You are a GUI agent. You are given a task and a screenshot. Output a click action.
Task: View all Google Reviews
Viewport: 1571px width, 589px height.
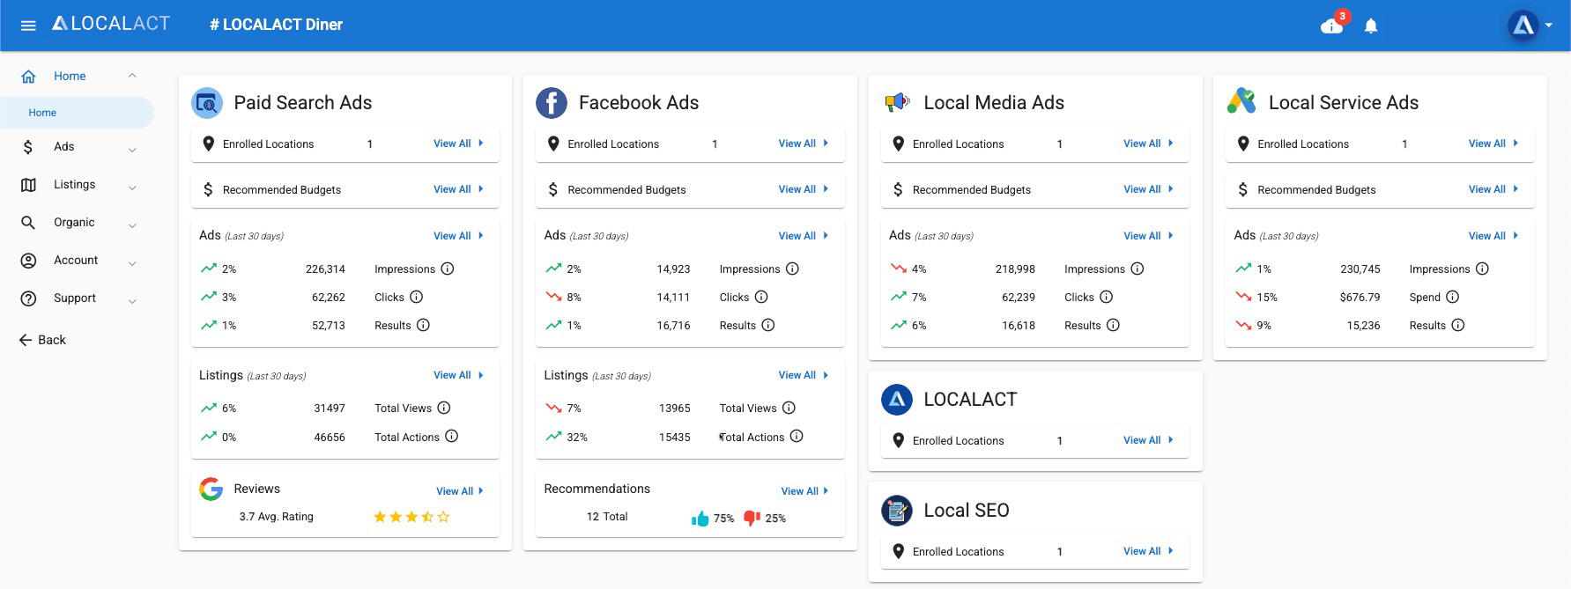(461, 491)
